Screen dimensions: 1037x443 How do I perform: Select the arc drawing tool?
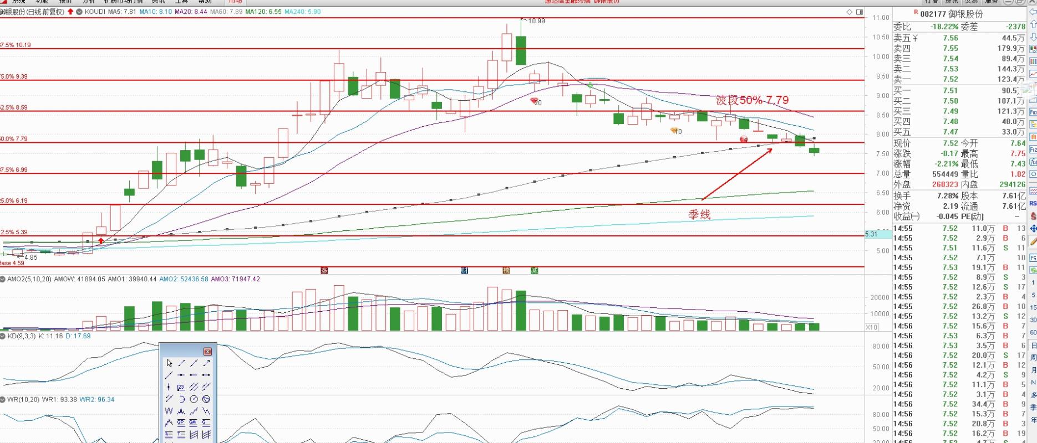[181, 399]
